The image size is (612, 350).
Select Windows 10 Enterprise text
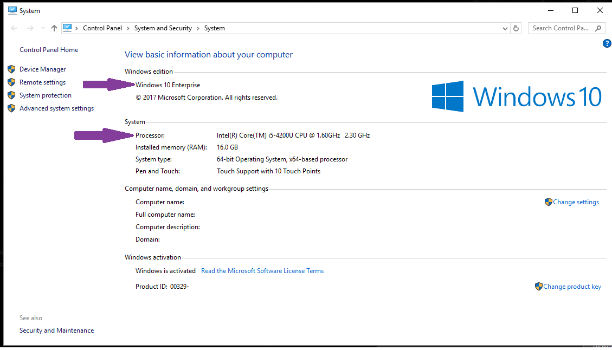[168, 85]
